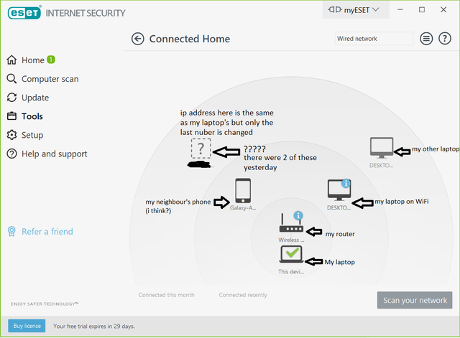Image resolution: width=460 pixels, height=338 pixels.
Task: Click the ESET logo
Action: (24, 13)
